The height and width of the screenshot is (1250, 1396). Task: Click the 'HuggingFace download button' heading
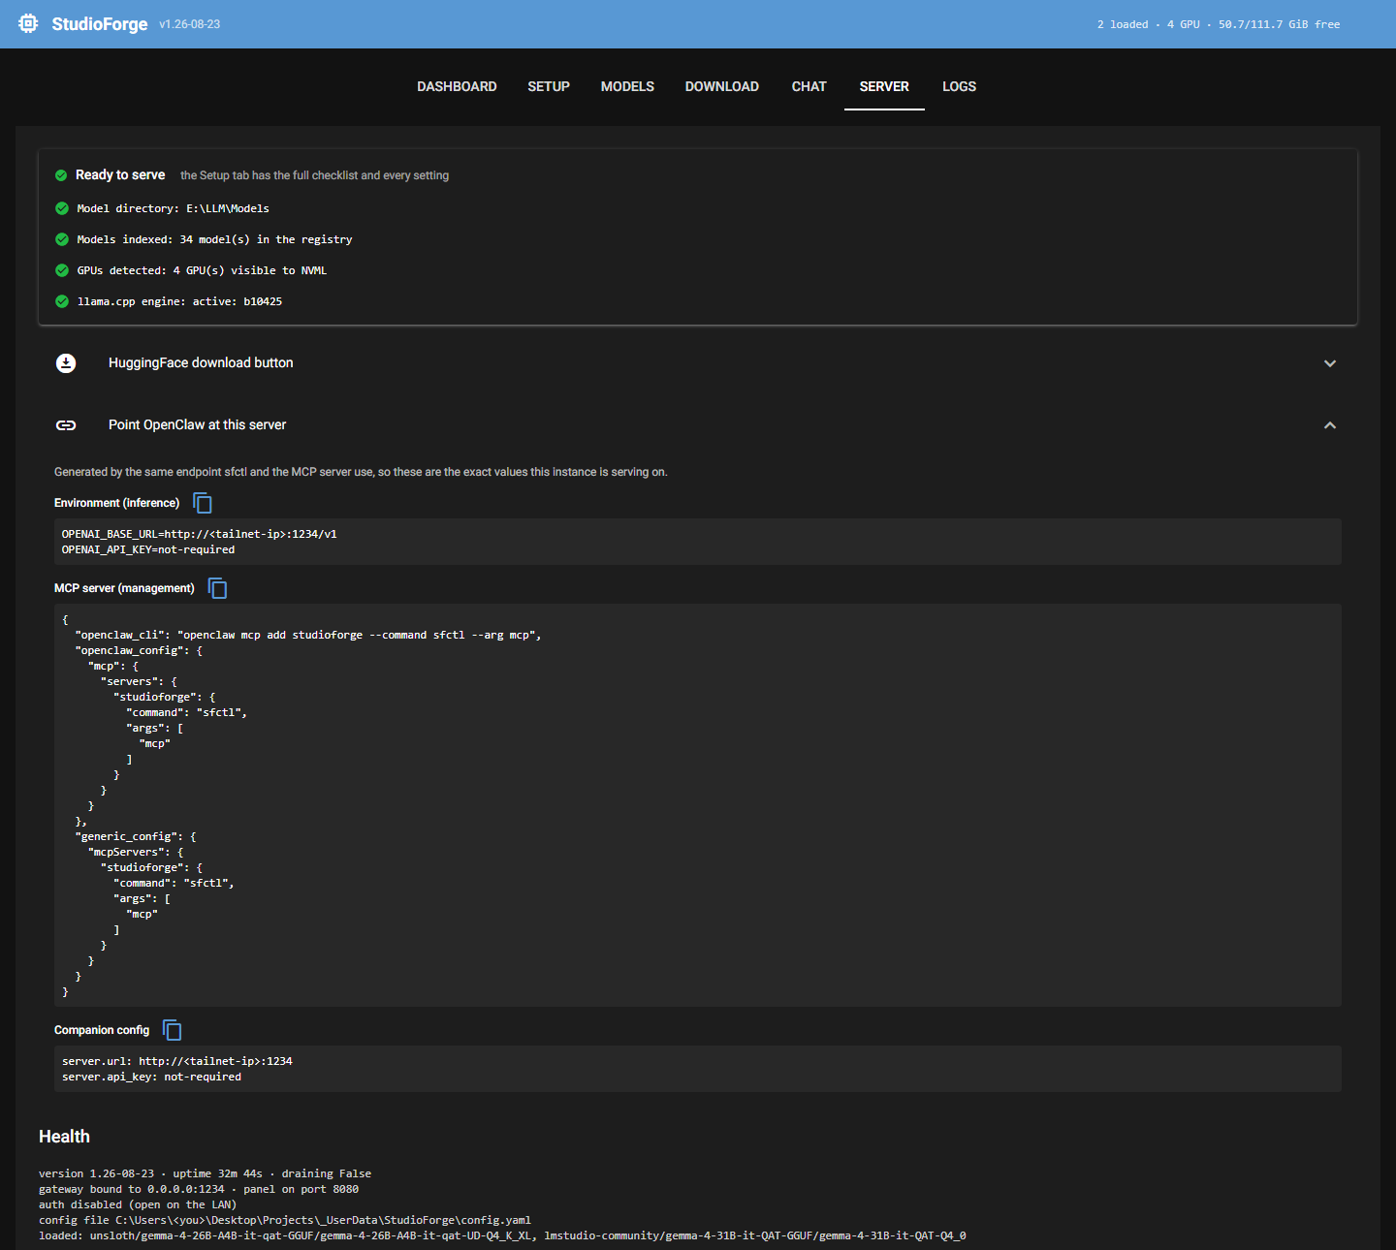(201, 363)
